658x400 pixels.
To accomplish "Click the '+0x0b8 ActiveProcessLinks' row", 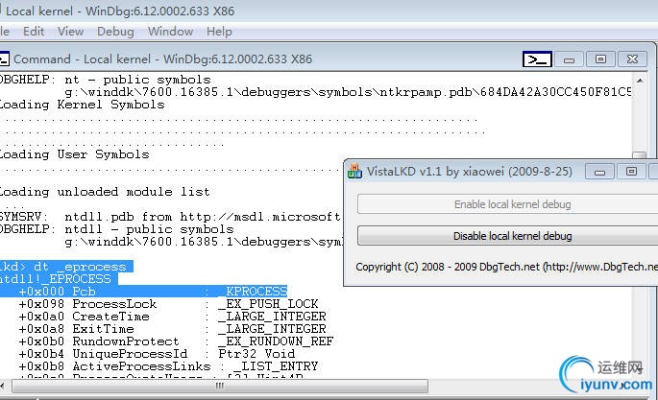I will (x=168, y=366).
